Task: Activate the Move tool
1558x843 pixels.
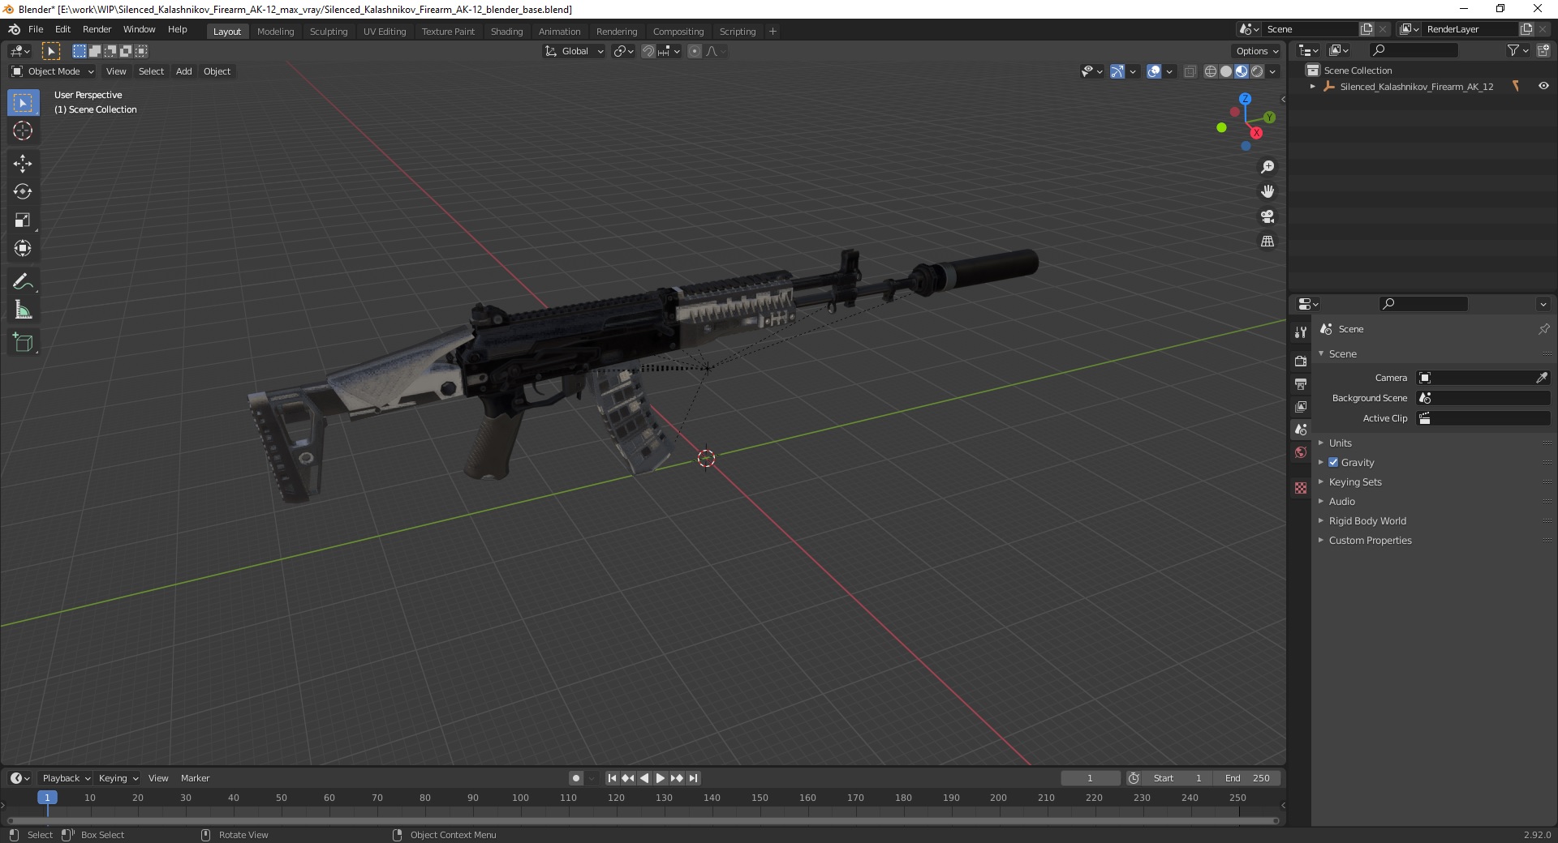Action: (23, 163)
